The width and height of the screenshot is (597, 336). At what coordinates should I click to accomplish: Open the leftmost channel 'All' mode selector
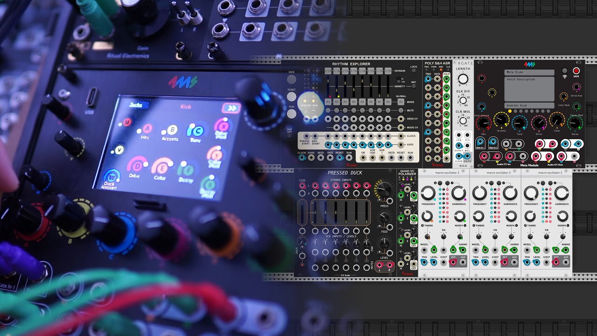pyautogui.click(x=328, y=102)
